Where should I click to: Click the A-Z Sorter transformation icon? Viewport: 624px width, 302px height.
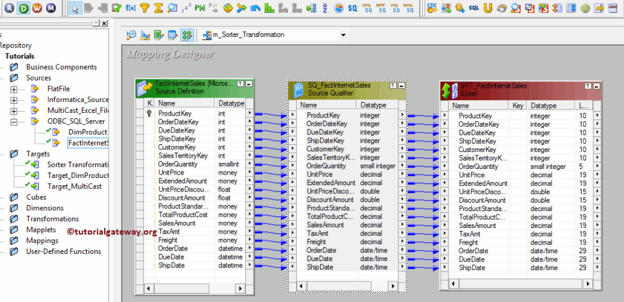pos(325,8)
